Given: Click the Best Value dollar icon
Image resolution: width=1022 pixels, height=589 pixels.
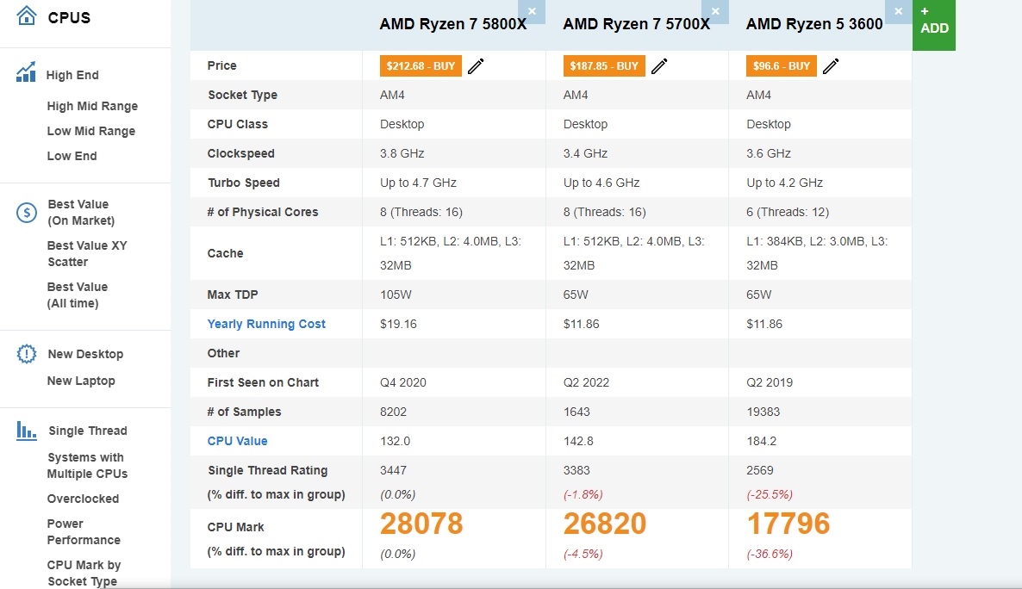Looking at the screenshot, I should coord(27,213).
